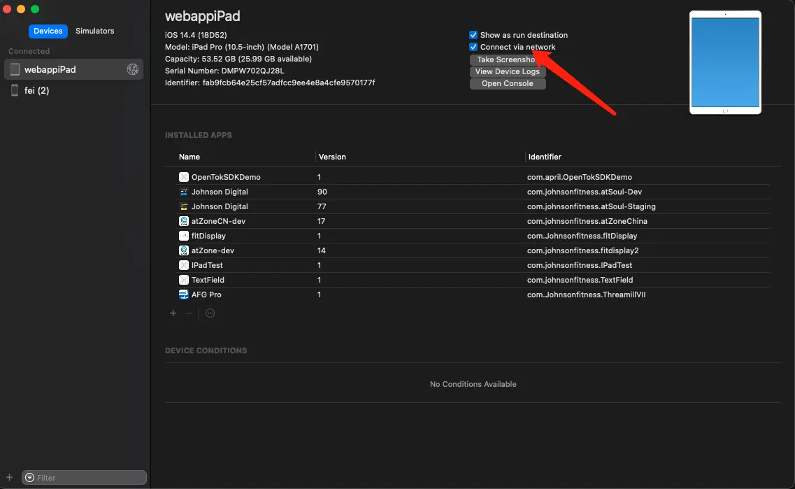
Task: Click the TextField app icon
Action: click(x=183, y=280)
